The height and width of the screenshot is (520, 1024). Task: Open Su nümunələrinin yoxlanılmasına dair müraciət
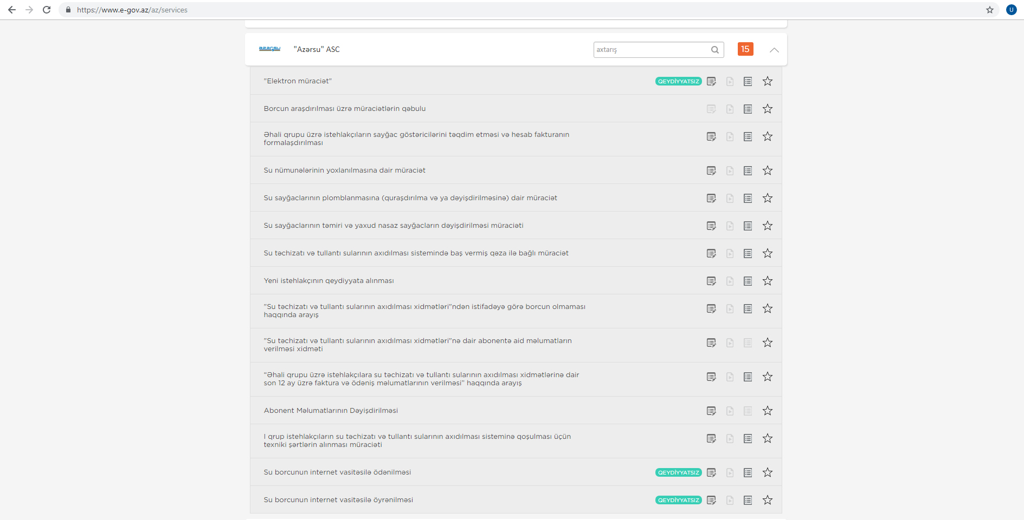pyautogui.click(x=345, y=170)
